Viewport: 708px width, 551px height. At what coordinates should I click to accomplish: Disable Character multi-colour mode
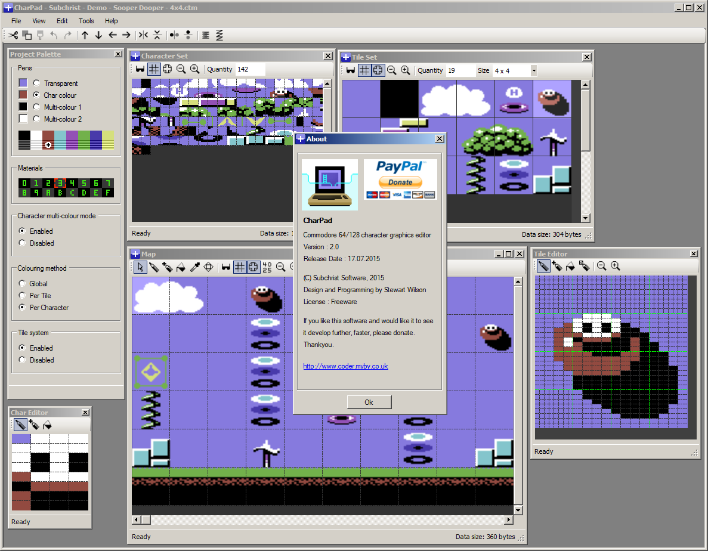(22, 243)
